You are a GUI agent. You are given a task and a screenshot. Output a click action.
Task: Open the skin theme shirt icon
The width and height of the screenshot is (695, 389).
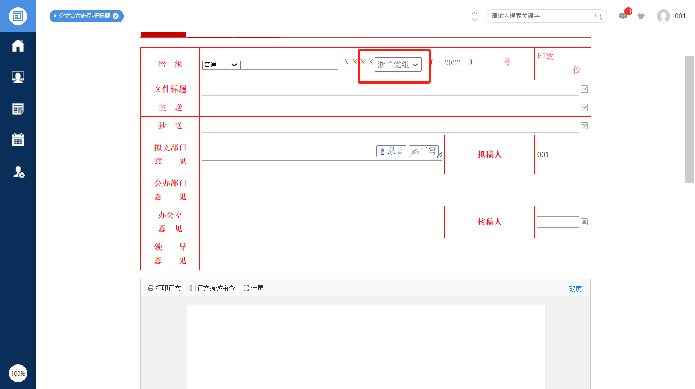[x=641, y=16]
